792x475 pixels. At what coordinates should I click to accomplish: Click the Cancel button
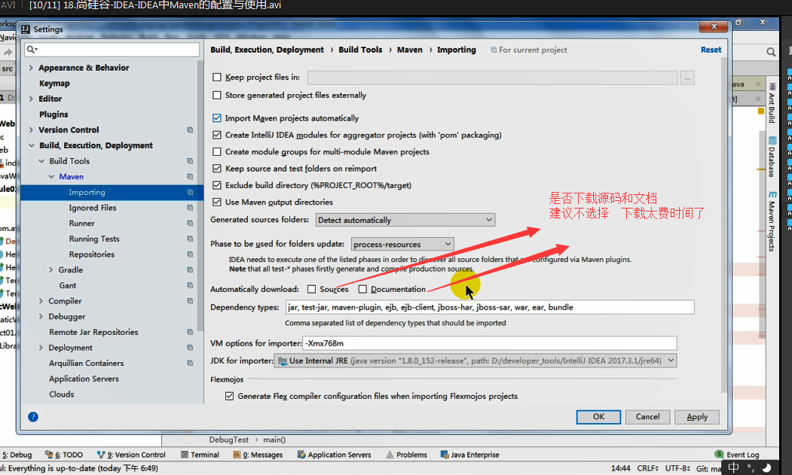pyautogui.click(x=647, y=417)
